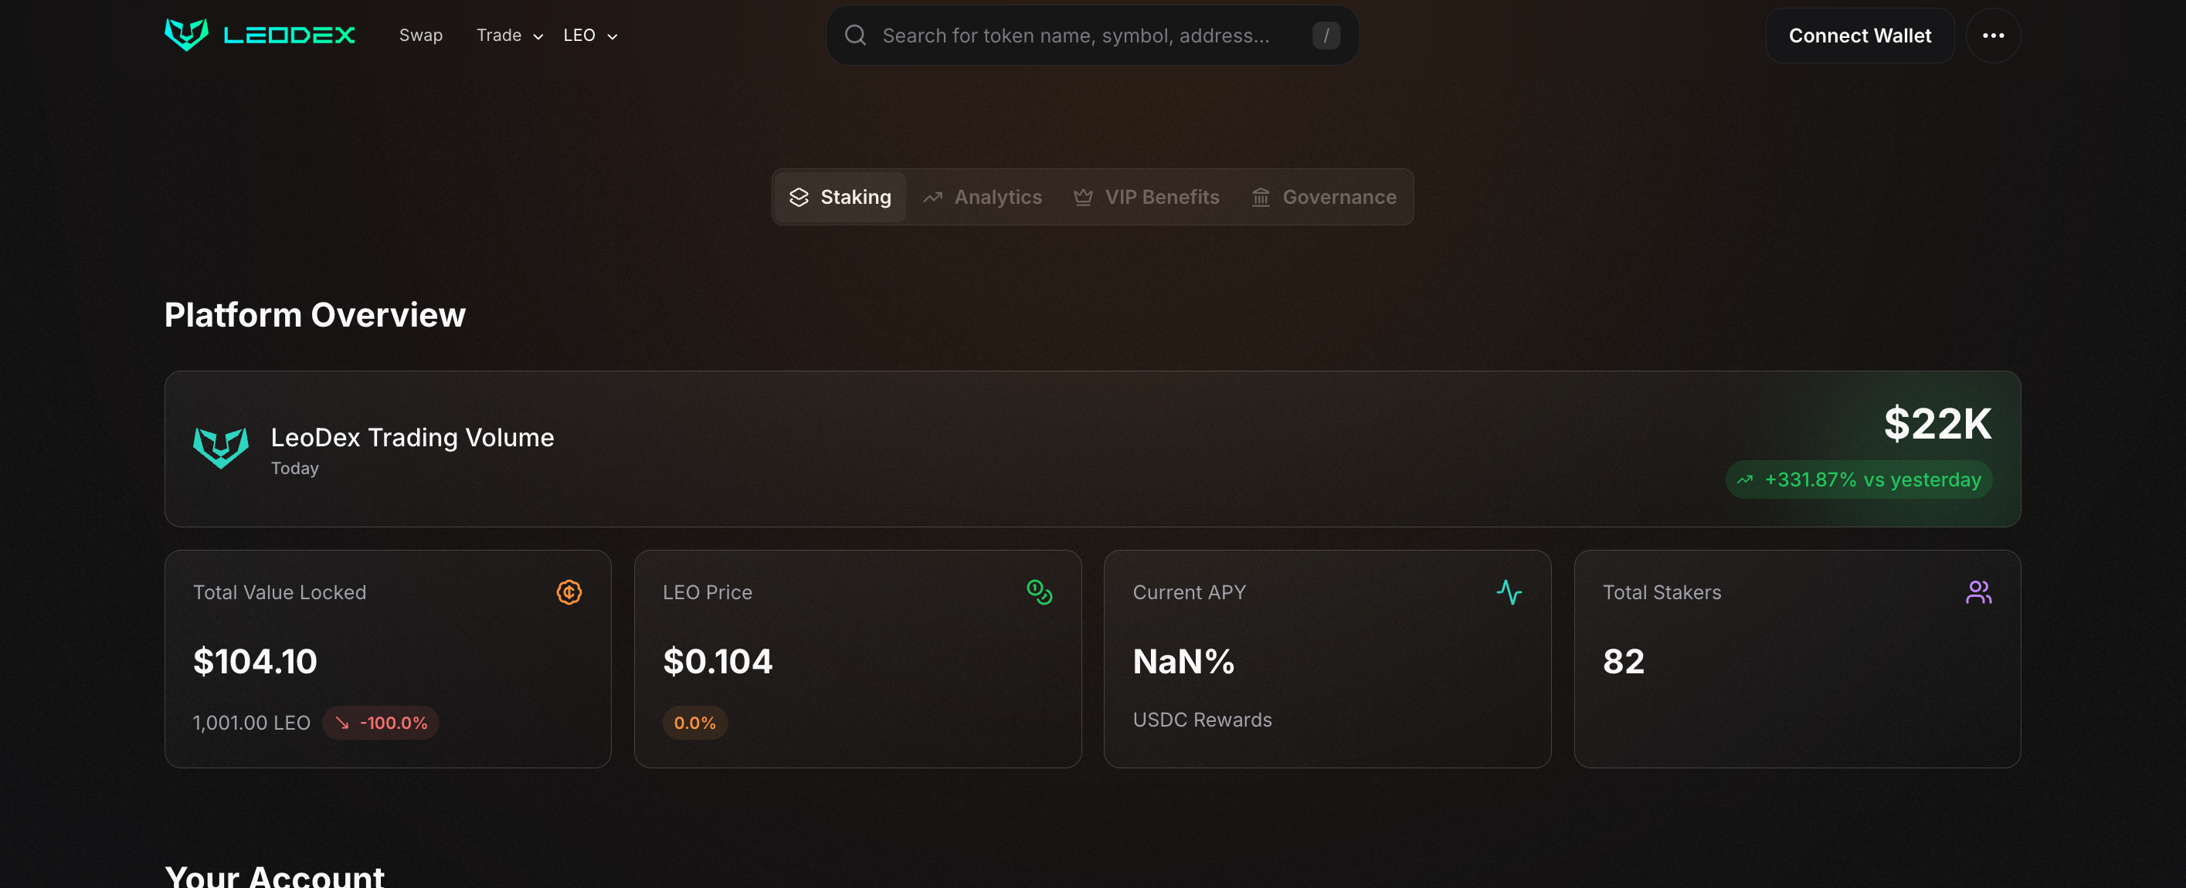
Task: Click the LeoDex lion logo icon
Action: 186,35
